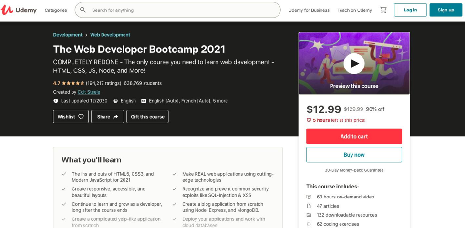
Task: Click 30-Day Money-Back Guarantee text
Action: pos(354,170)
